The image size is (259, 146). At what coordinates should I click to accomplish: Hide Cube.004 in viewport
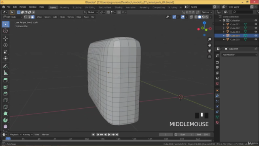coord(256,36)
